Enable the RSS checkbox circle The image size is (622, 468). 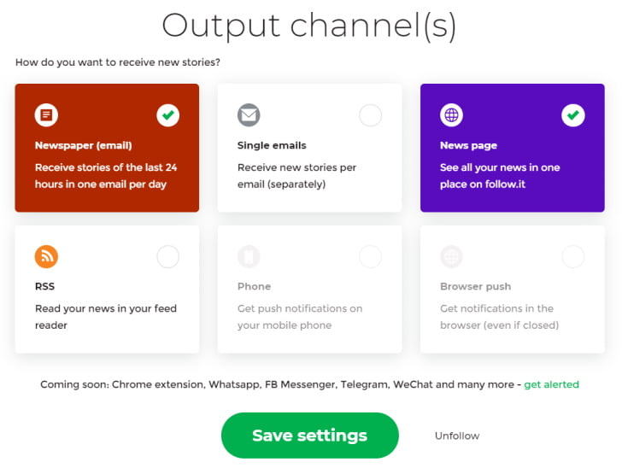click(167, 256)
